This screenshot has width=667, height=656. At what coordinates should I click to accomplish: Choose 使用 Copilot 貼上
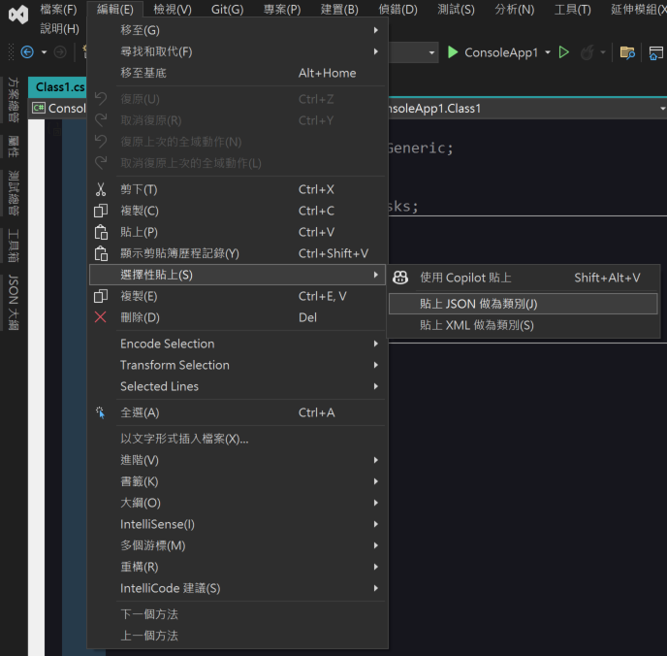(x=524, y=278)
